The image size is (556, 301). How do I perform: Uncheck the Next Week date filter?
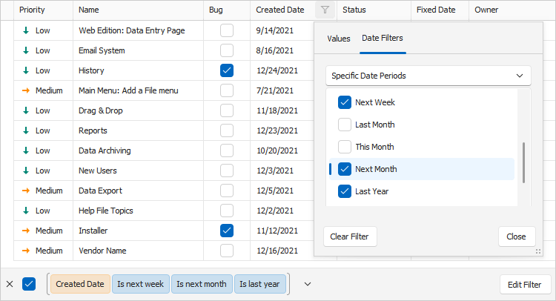344,102
